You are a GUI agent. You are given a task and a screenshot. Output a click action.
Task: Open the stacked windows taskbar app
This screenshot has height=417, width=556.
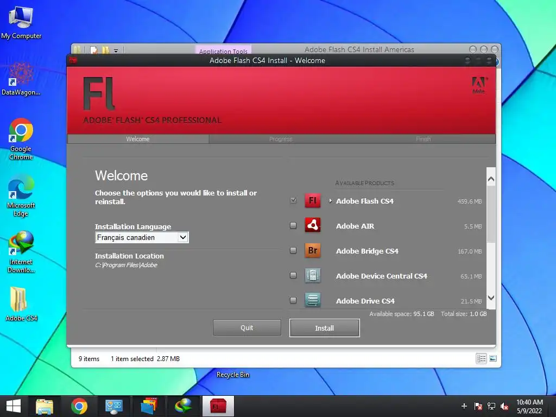pos(149,406)
